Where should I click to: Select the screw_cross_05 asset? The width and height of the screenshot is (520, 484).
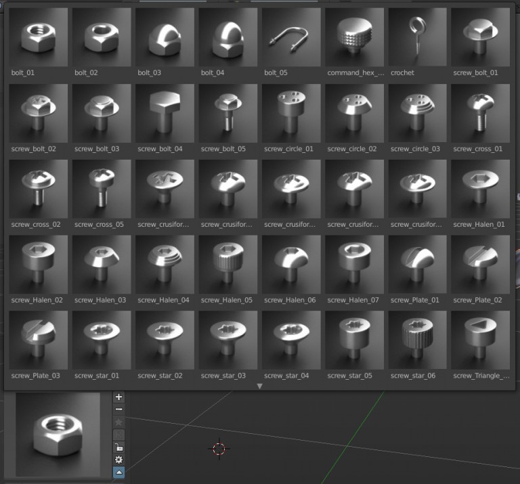(102, 189)
